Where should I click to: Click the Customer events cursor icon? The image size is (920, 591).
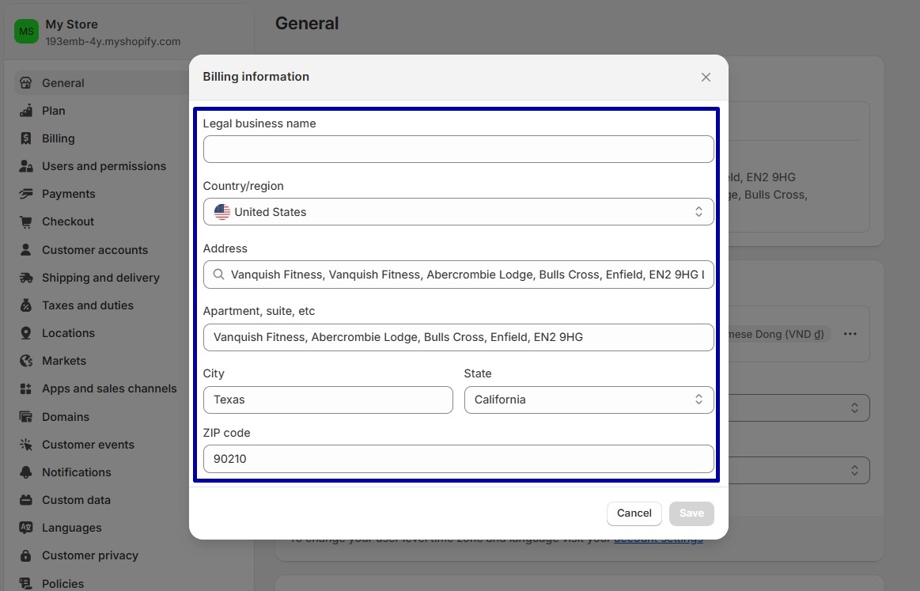point(26,445)
